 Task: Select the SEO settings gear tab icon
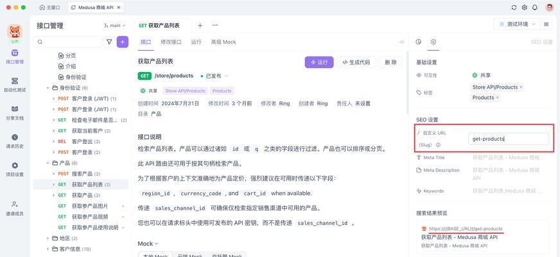[433, 42]
